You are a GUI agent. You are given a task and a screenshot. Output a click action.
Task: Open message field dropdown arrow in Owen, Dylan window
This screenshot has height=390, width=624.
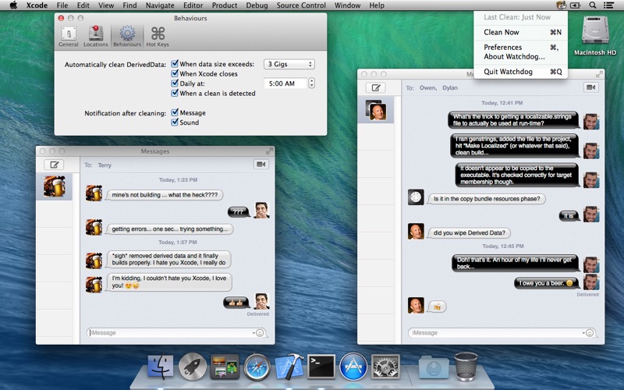(583, 333)
